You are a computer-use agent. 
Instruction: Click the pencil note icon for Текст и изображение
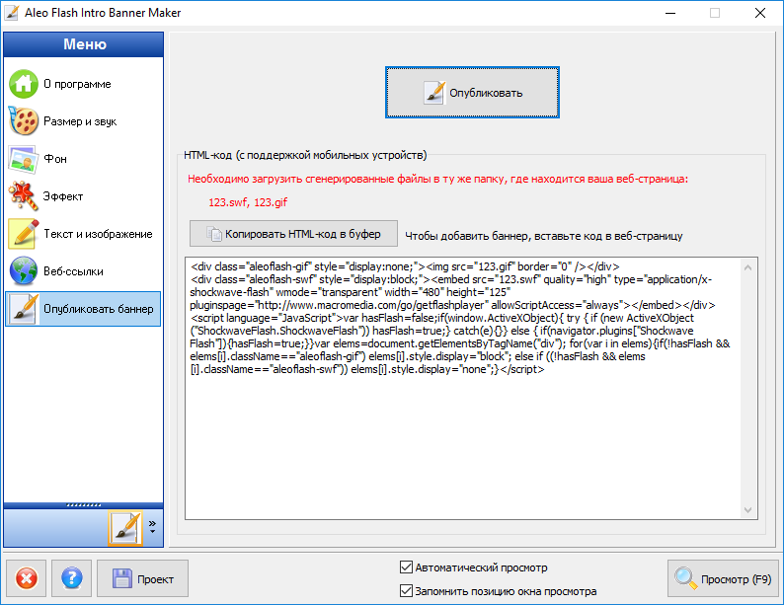point(24,234)
